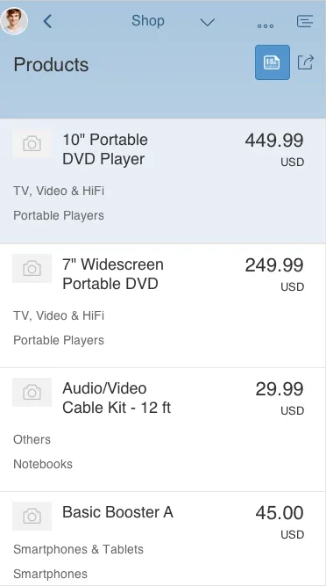326x586 pixels.
Task: Click the Widescreen DVD camera placeholder thumbnail
Action: 32,268
